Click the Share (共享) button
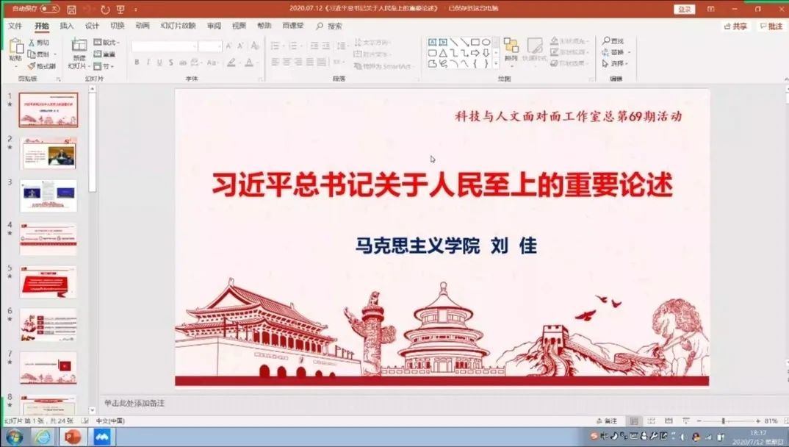The height and width of the screenshot is (447, 789). (735, 26)
